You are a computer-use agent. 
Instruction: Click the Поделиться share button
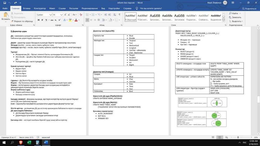[249, 9]
